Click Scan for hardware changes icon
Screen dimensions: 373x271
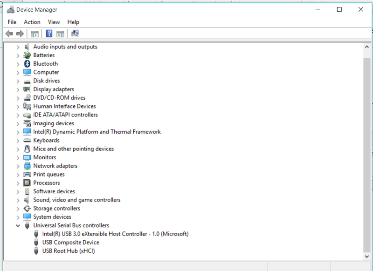tap(75, 34)
